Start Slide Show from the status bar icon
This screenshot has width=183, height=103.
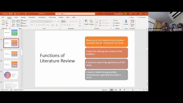pos(125,90)
